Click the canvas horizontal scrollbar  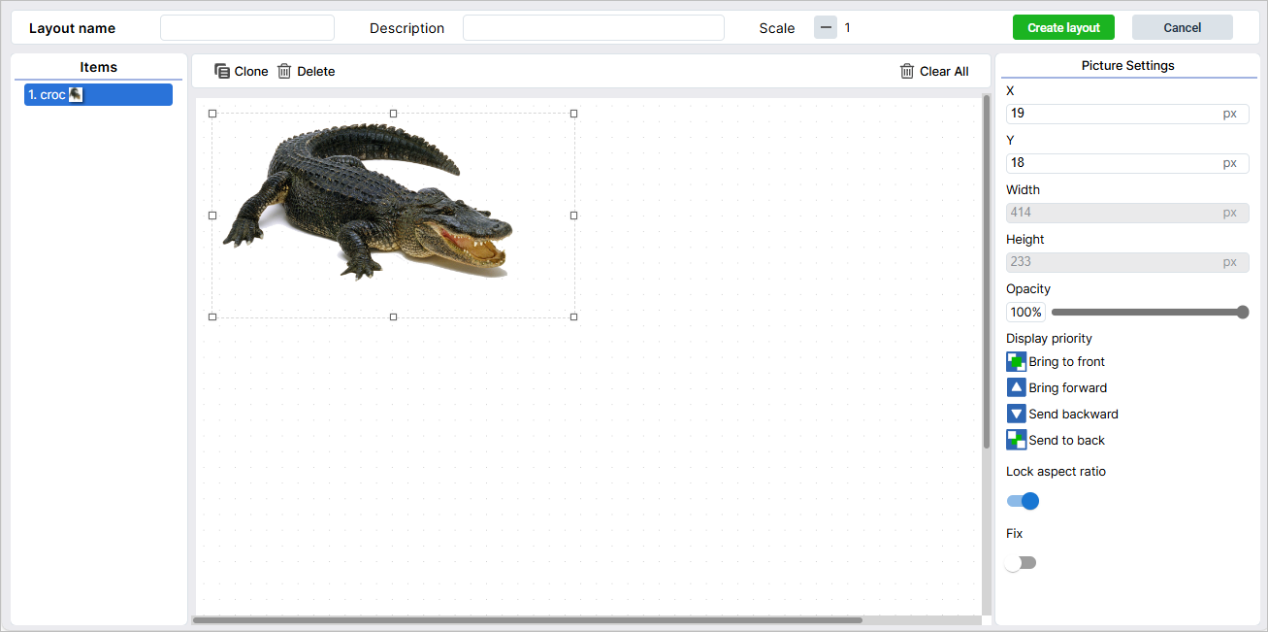point(527,619)
